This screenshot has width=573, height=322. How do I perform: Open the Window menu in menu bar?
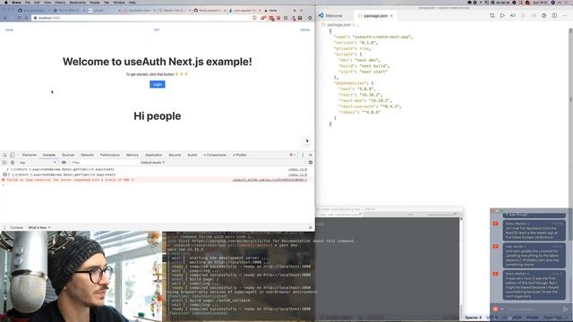[x=119, y=2]
